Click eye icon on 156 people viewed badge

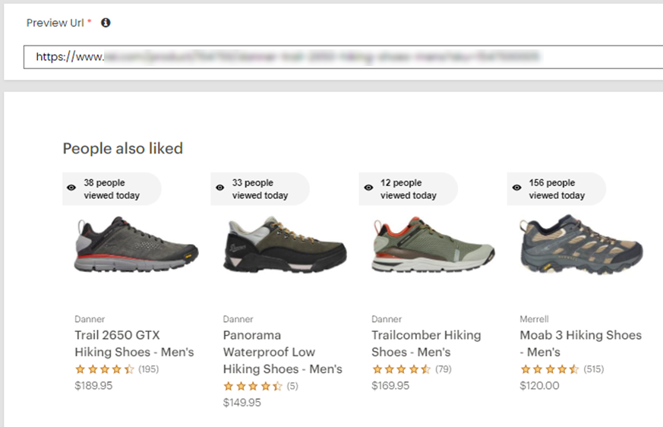point(516,188)
